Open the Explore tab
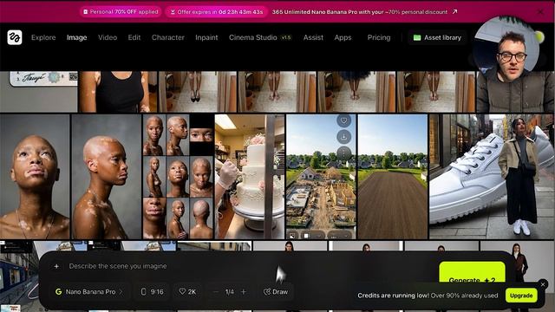The width and height of the screenshot is (555, 312). click(43, 37)
